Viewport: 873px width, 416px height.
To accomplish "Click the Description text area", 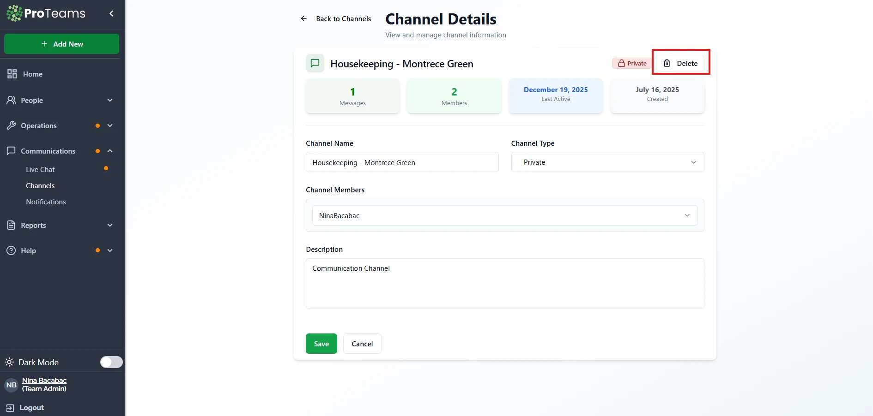I will [504, 283].
